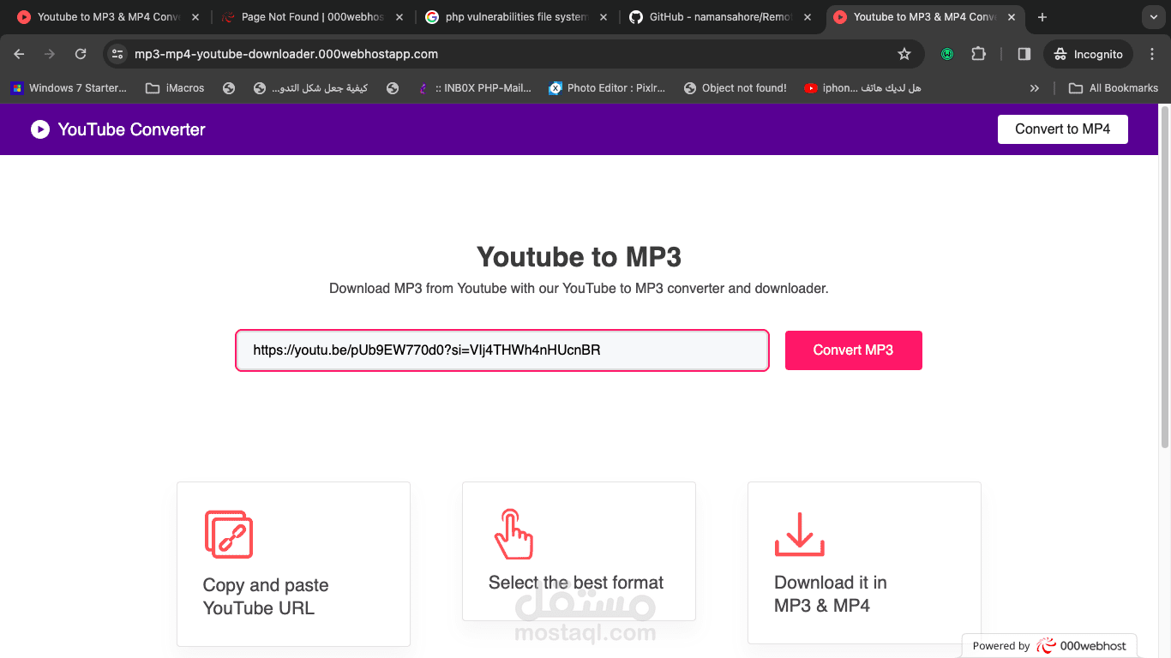Screen dimensions: 1171x658
Task: Close the Page Not Found tab
Action: 399,17
